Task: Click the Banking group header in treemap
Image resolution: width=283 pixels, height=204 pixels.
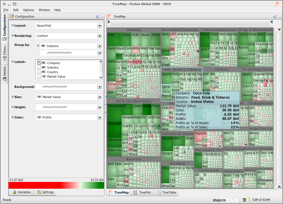Action: tap(134, 30)
